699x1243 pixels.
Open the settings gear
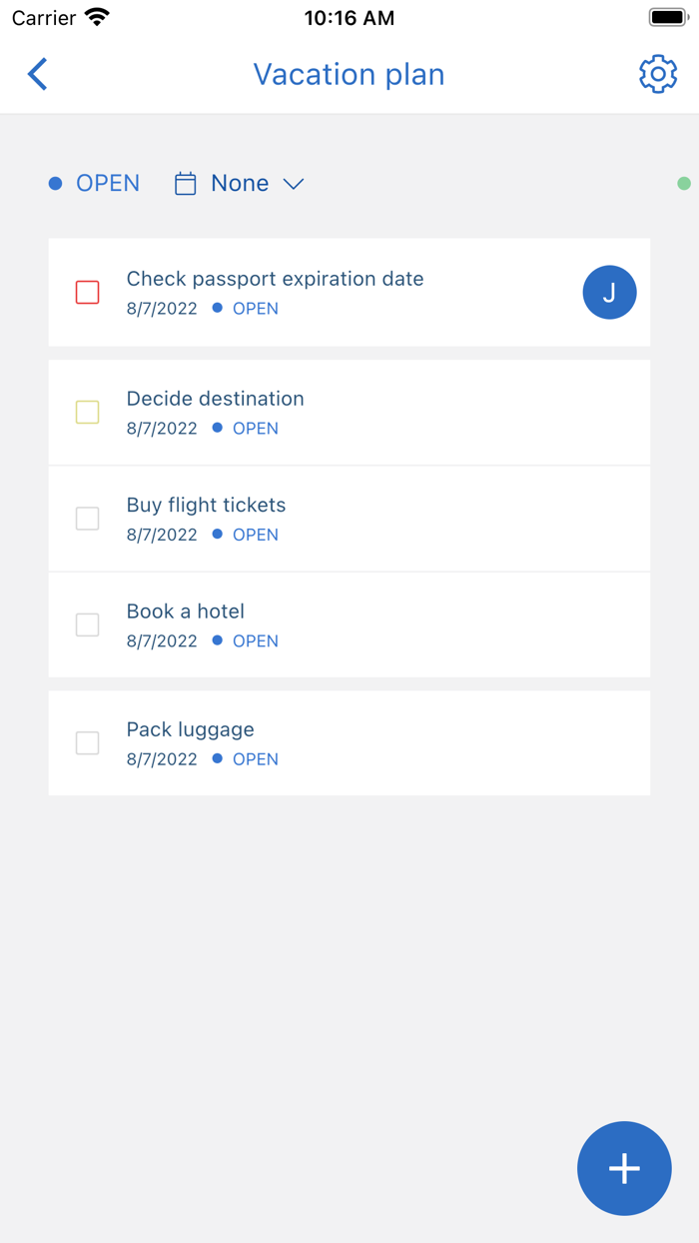point(657,74)
